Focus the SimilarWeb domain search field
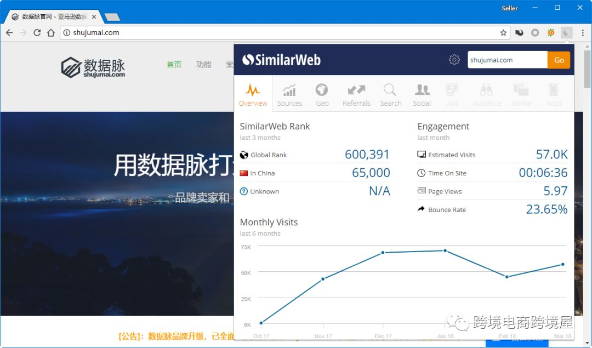 pyautogui.click(x=508, y=60)
